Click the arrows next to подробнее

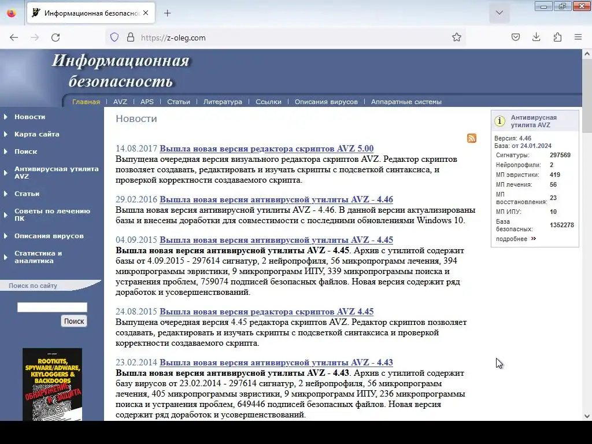[534, 239]
